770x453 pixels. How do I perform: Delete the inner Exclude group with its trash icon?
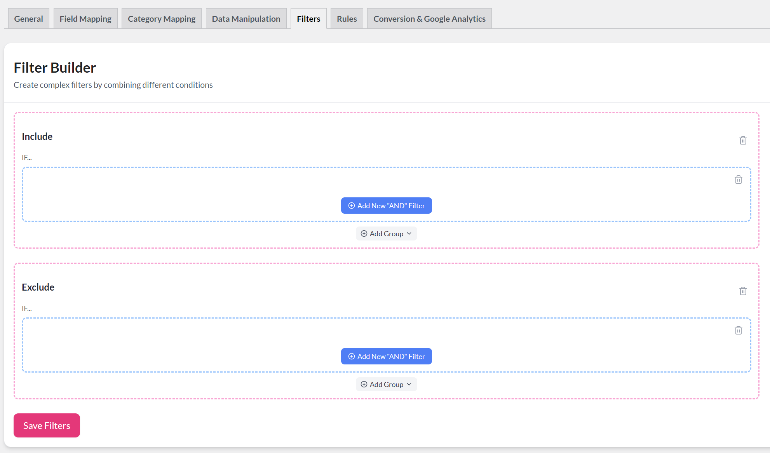point(738,330)
